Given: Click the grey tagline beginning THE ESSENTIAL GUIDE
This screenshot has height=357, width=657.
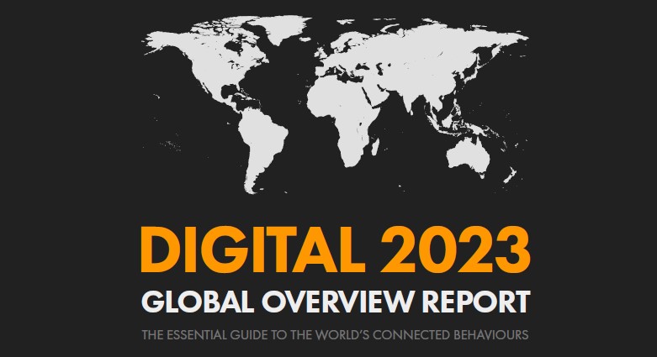Looking at the screenshot, I should click(x=335, y=336).
